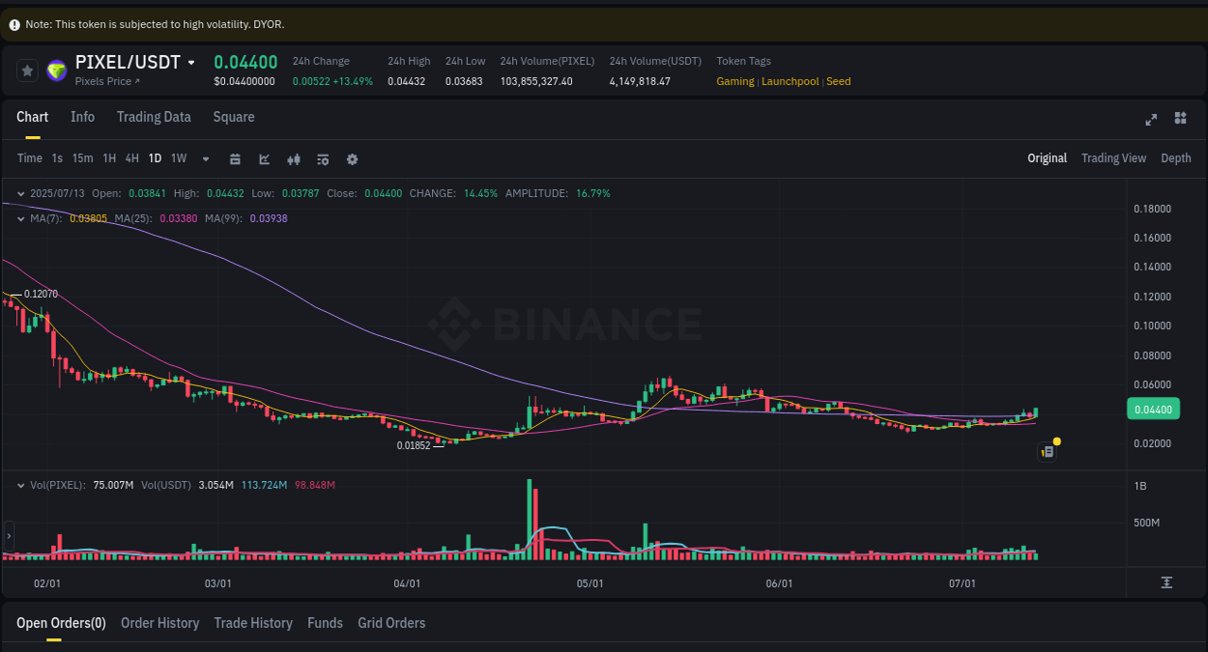Screen dimensions: 1208x652
Task: Switch to the Info tab
Action: tap(82, 117)
